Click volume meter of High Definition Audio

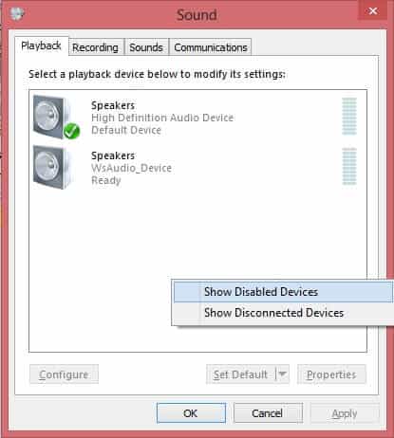point(349,117)
